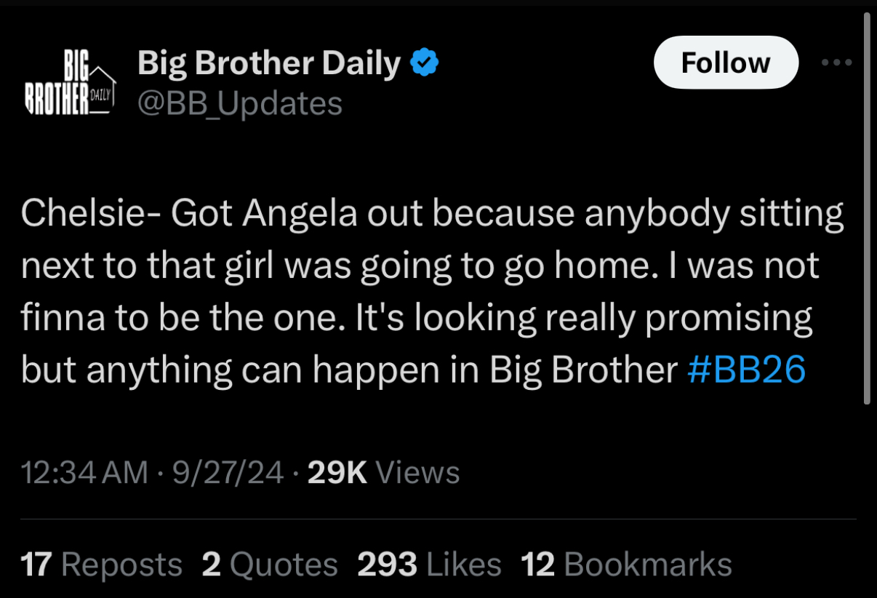Viewport: 877px width, 598px height.
Task: Open the three-dot more options menu
Action: [x=836, y=63]
